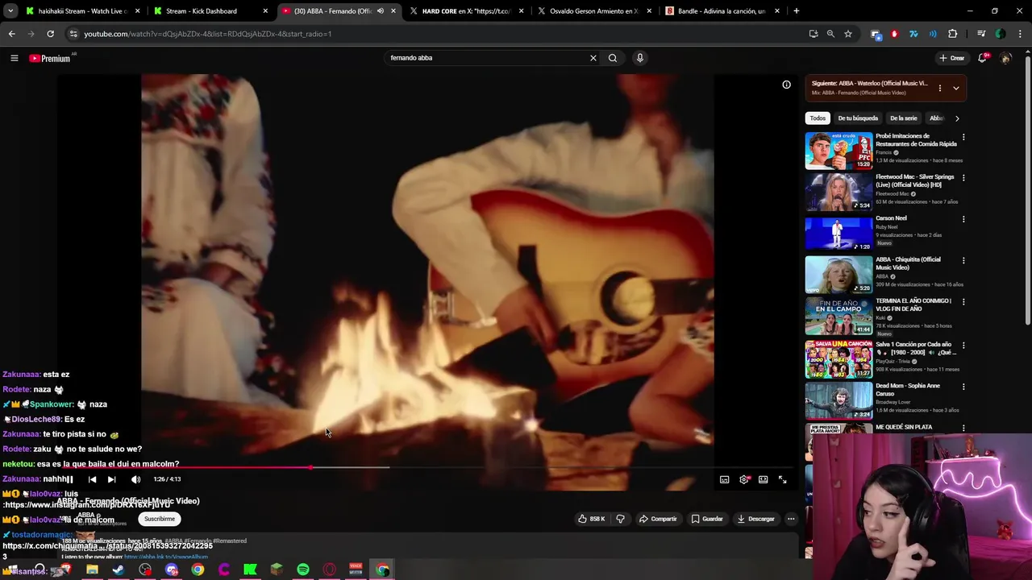
Task: Open the YouTube account avatar menu
Action: coord(1005,58)
